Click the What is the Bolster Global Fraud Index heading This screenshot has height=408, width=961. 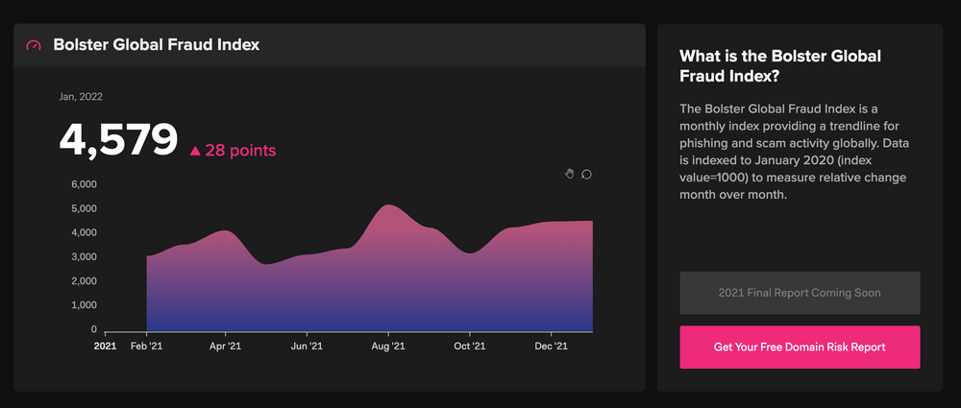click(780, 65)
